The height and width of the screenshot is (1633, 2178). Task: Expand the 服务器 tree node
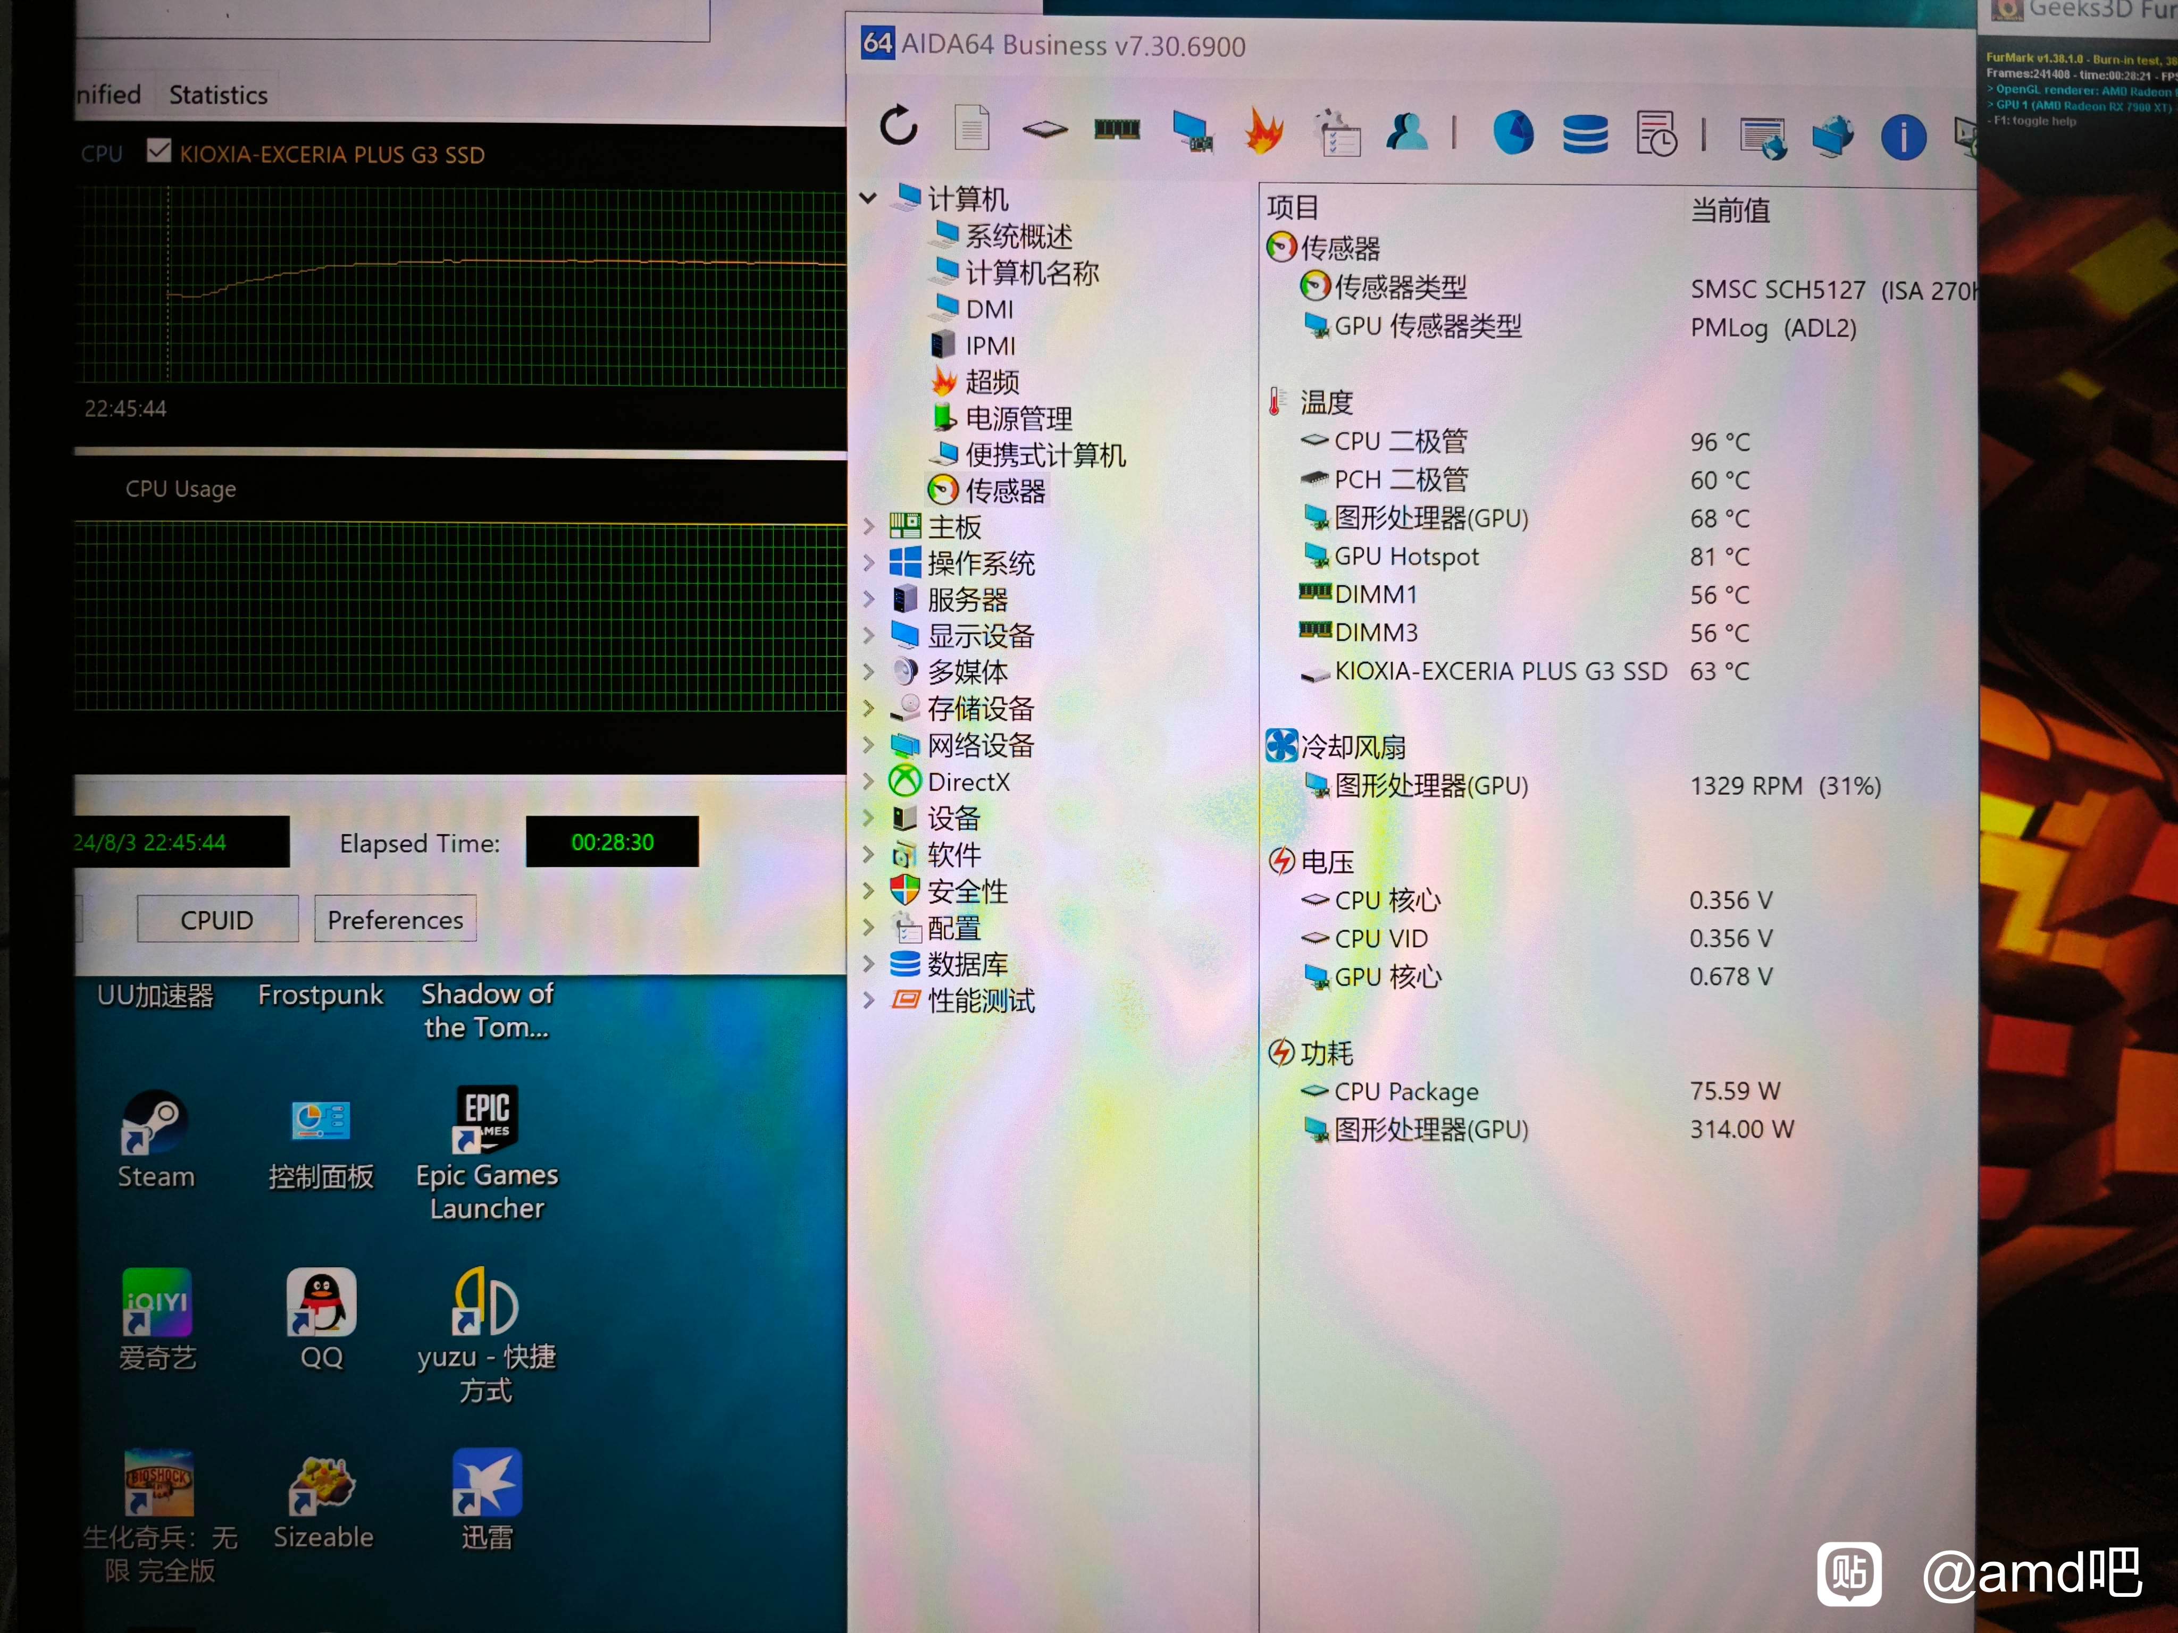click(868, 600)
